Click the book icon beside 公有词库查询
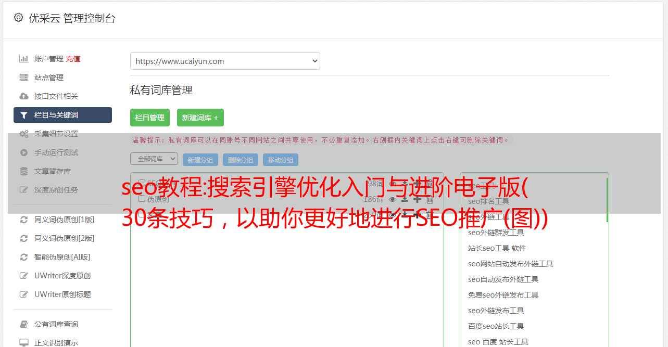 point(24,324)
